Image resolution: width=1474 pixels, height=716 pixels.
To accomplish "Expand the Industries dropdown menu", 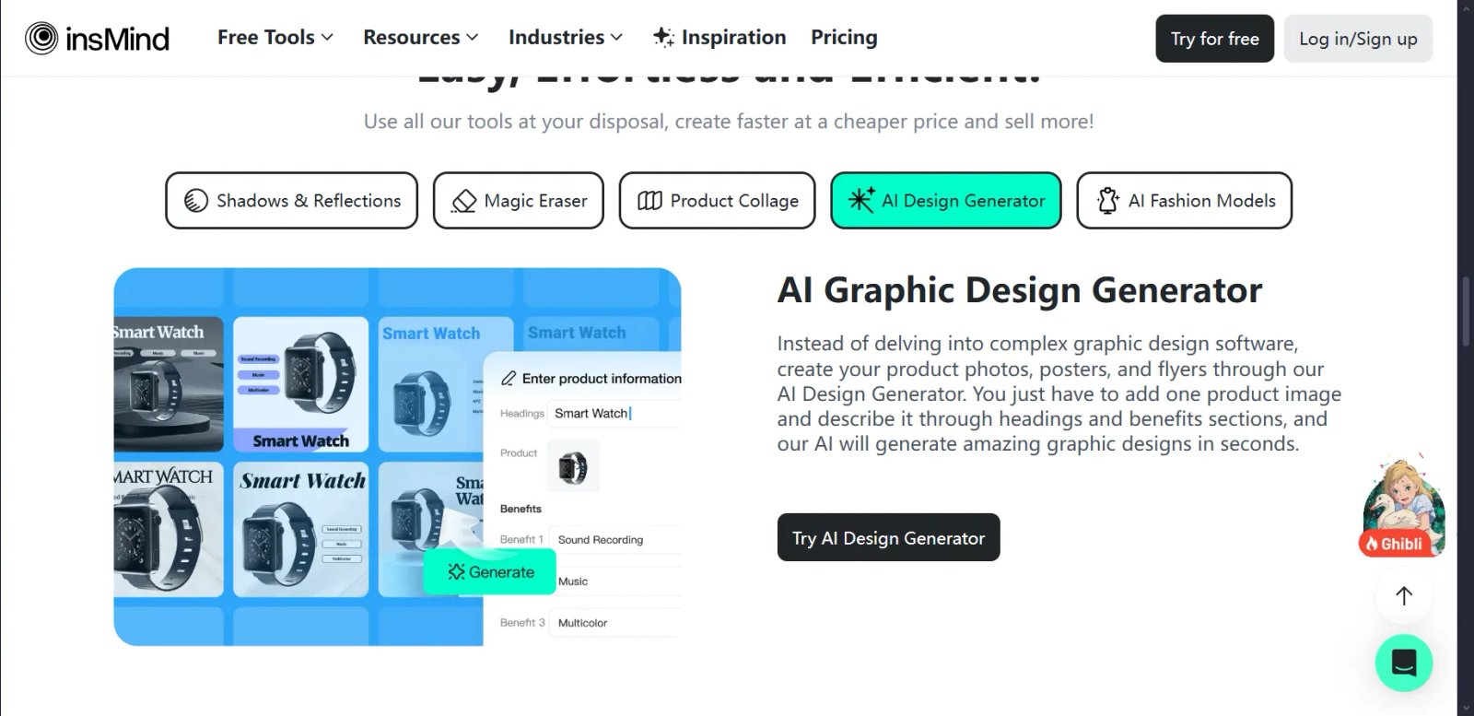I will tap(566, 38).
